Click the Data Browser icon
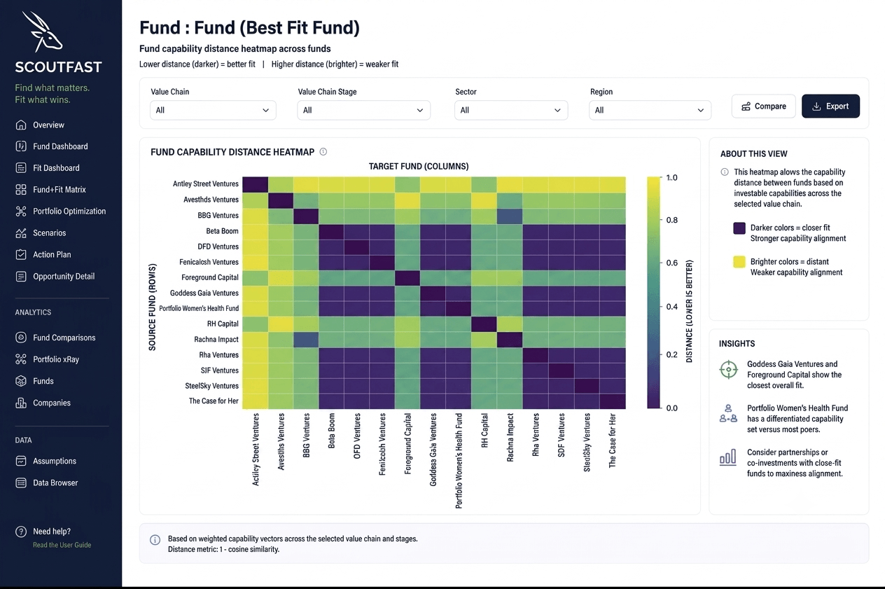Viewport: 885px width, 589px height. point(21,483)
